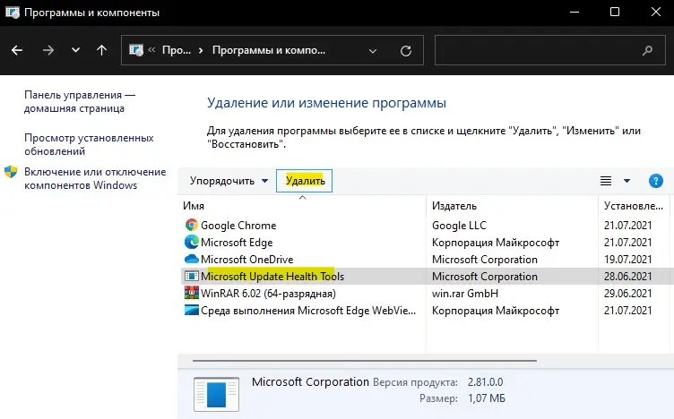The height and width of the screenshot is (419, 674).
Task: Open recent locations dropdown chevron
Action: (75, 50)
